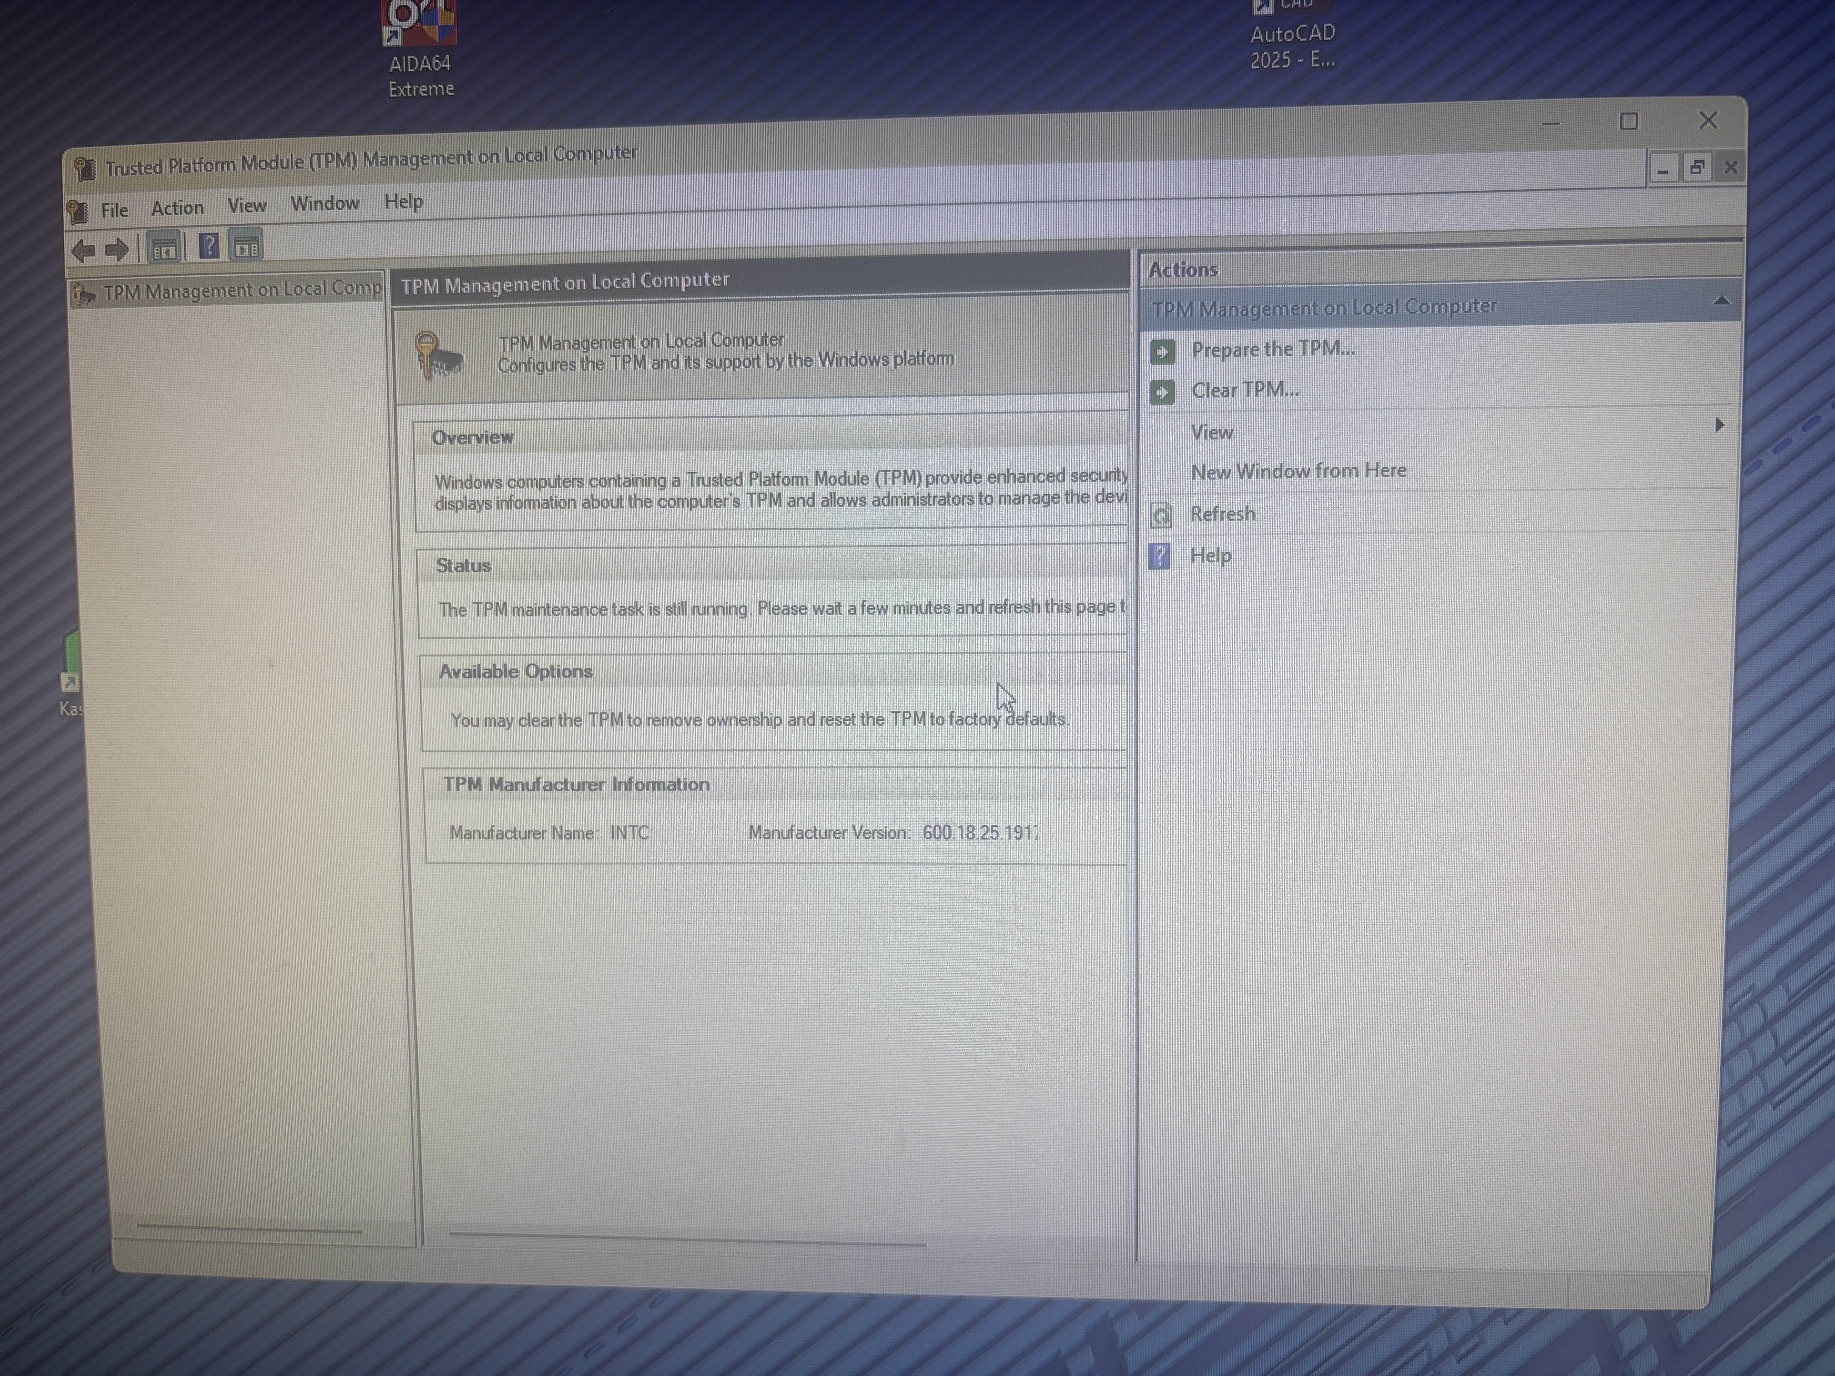Click the Help question mark toolbar icon
The width and height of the screenshot is (1835, 1376).
pos(209,246)
